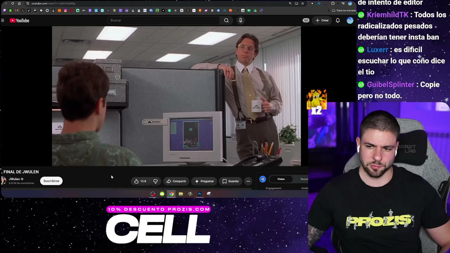Open the YouTube account avatar menu
The width and height of the screenshot is (450, 253).
point(350,20)
